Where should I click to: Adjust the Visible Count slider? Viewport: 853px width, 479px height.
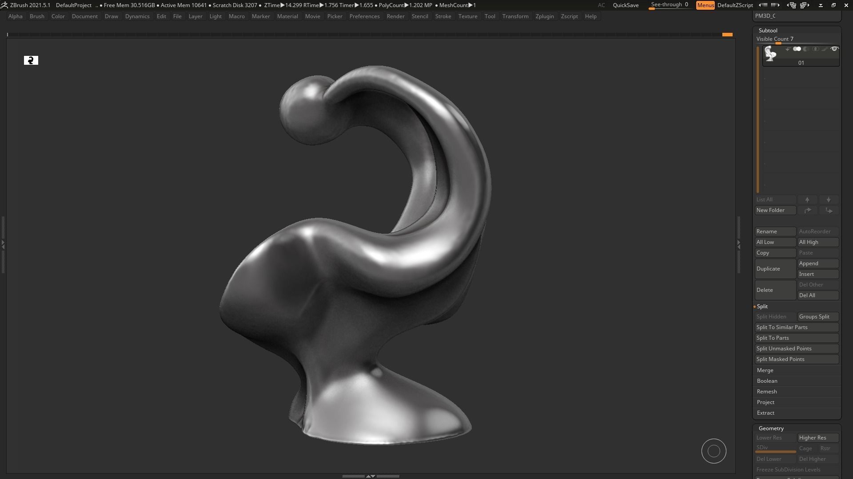(x=797, y=39)
